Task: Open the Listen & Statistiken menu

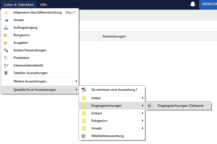Action: point(19,5)
